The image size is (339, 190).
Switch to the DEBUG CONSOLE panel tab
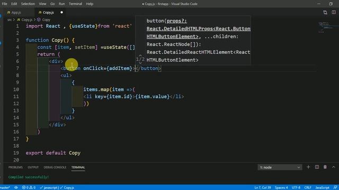[x=55, y=167]
